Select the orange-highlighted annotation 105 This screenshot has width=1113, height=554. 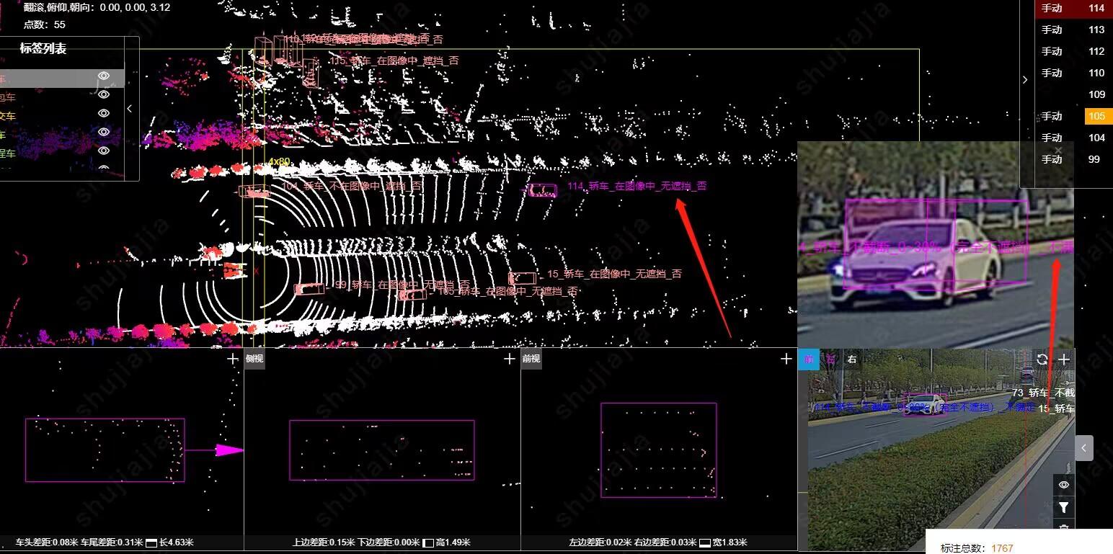pyautogui.click(x=1096, y=116)
